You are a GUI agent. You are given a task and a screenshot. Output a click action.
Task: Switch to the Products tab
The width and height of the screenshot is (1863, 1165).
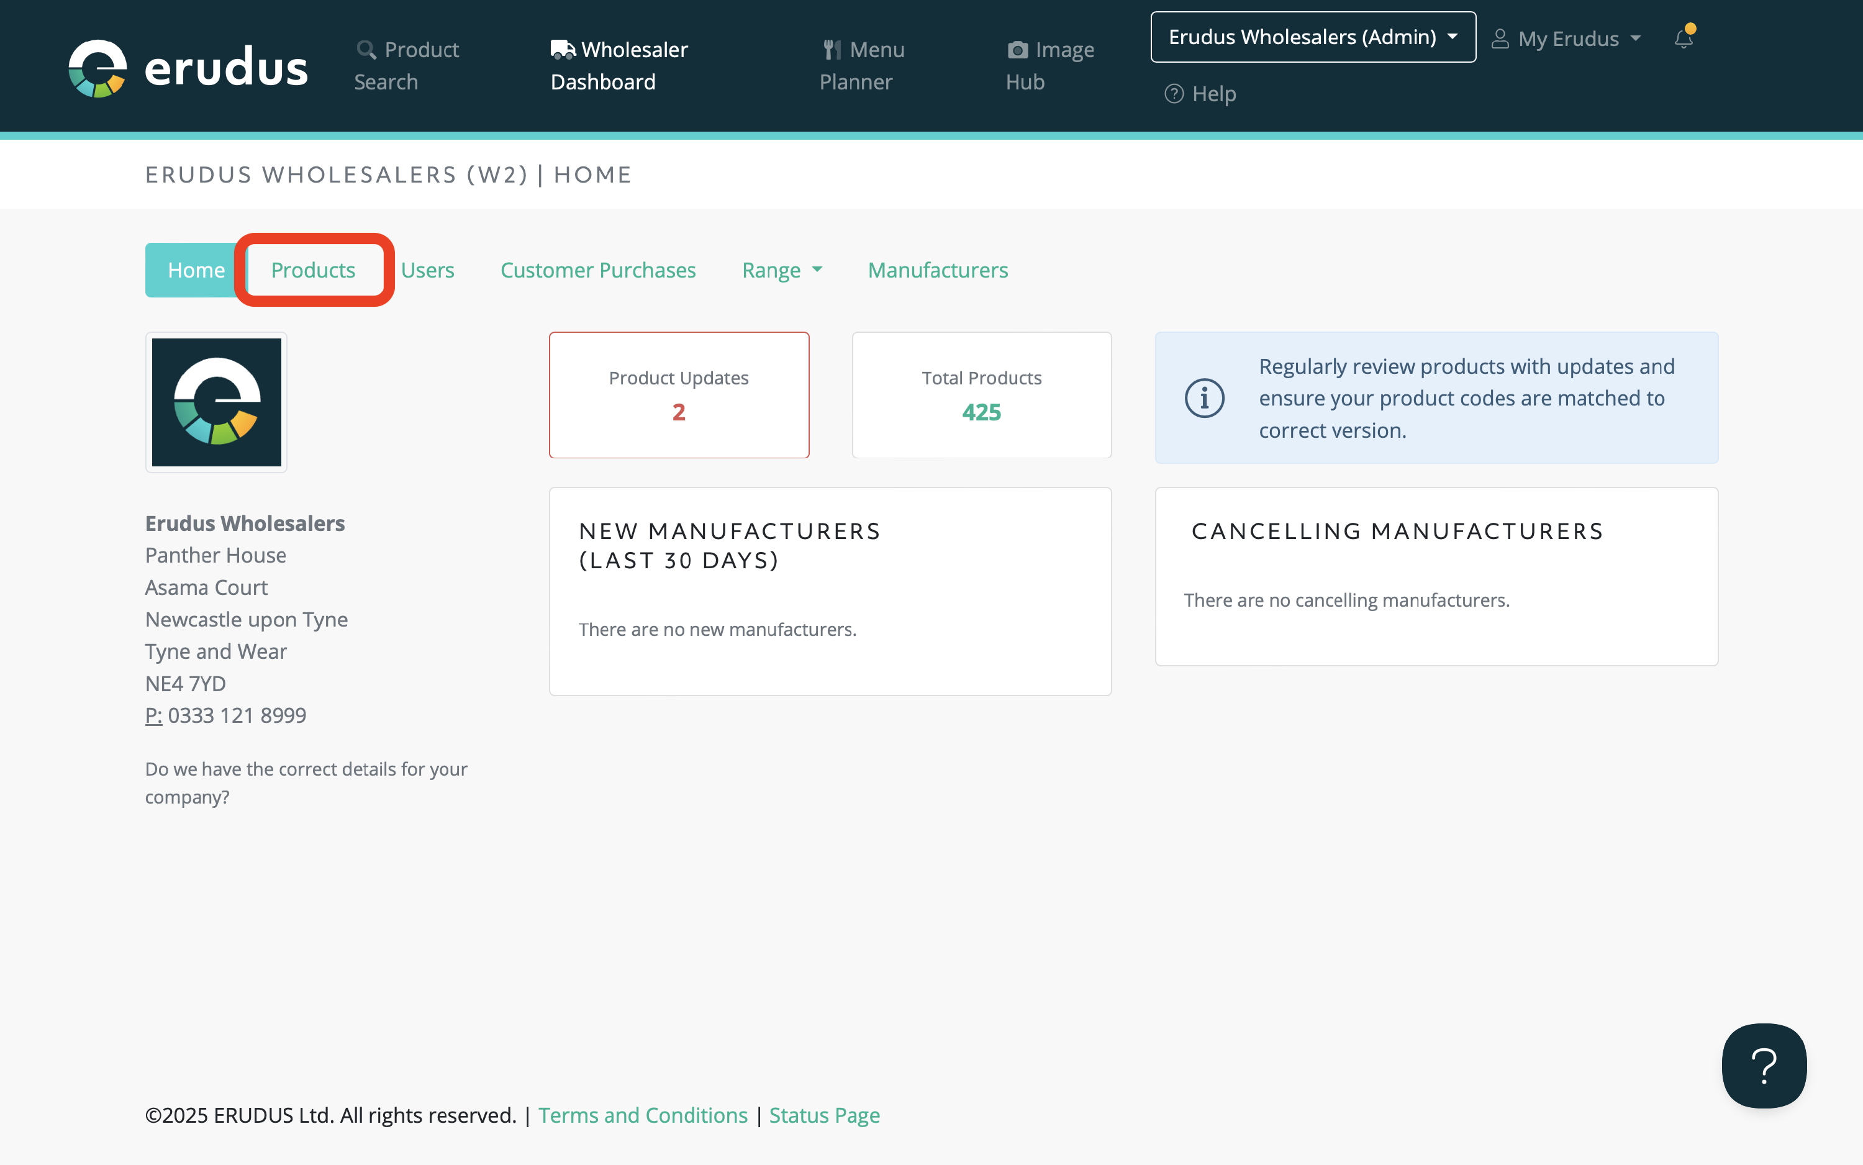[x=313, y=271]
